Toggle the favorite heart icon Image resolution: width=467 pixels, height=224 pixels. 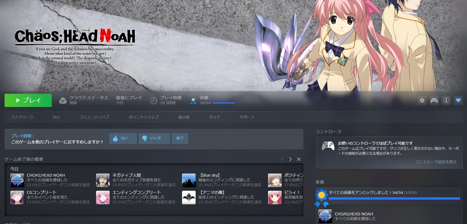coord(458,101)
